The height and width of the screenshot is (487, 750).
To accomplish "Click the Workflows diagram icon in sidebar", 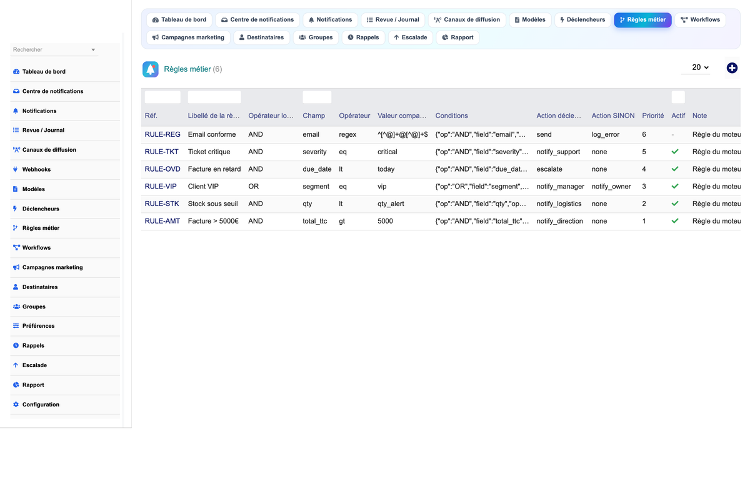I will 16,248.
